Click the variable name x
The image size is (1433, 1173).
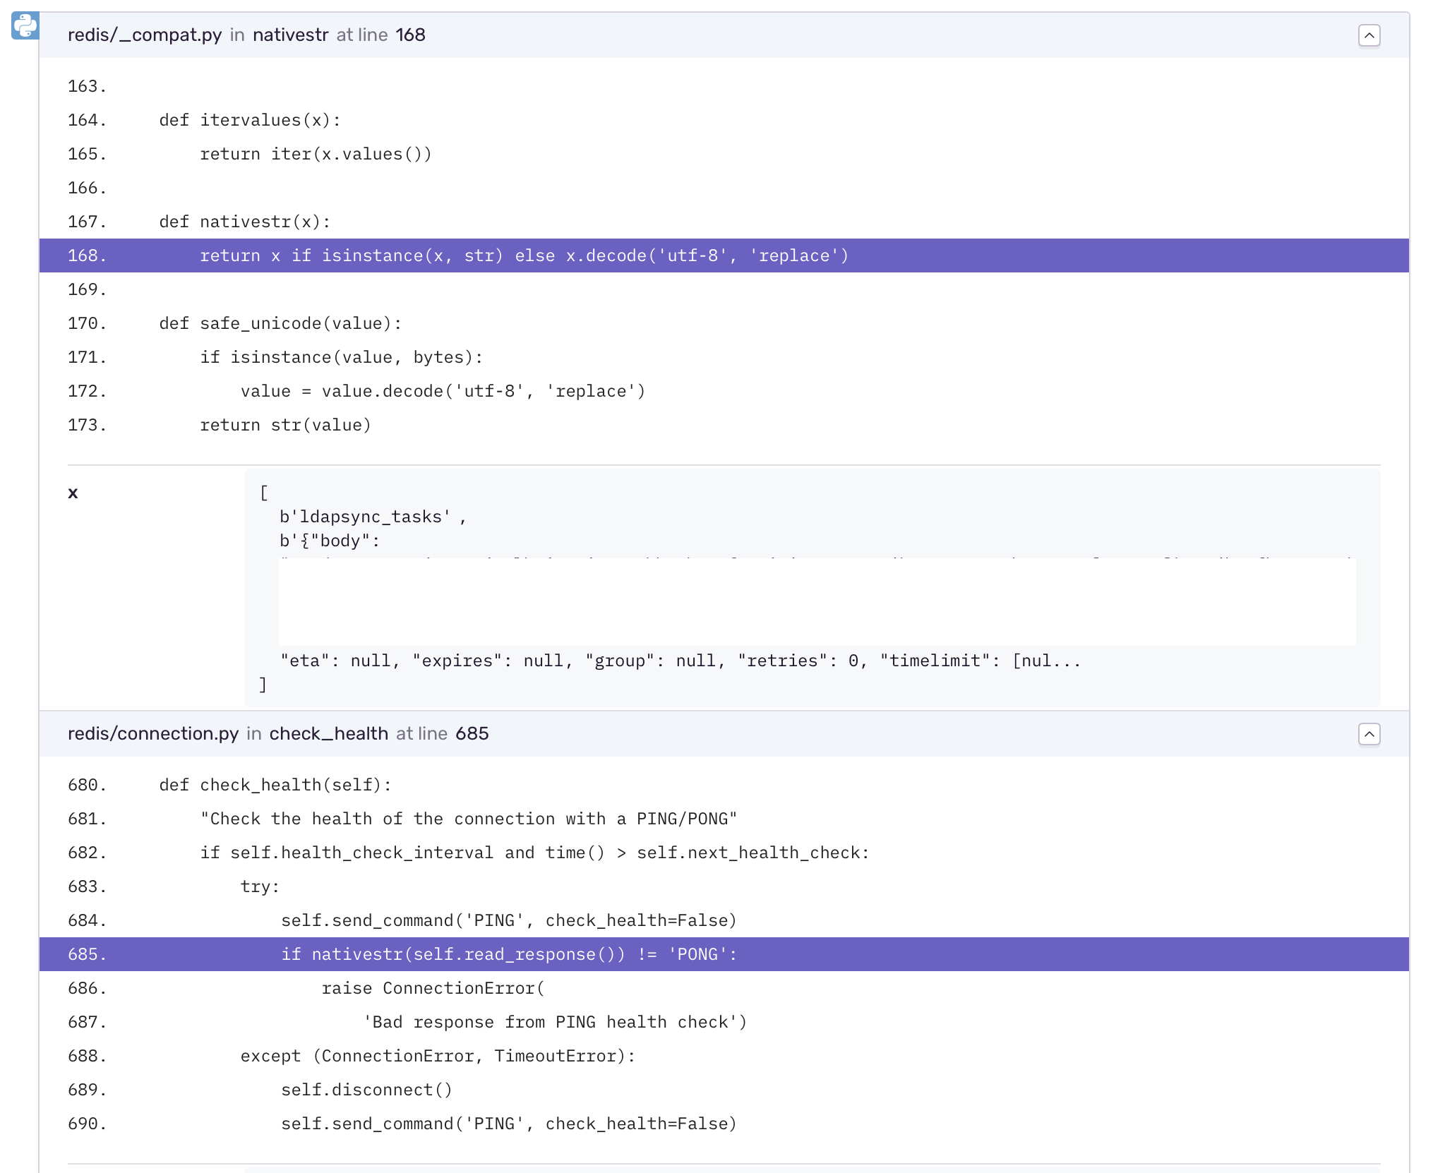73,493
